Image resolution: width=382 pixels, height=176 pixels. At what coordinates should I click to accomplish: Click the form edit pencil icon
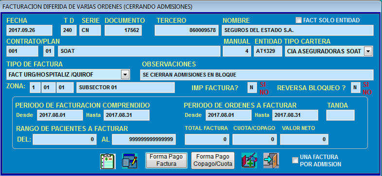click(130, 161)
